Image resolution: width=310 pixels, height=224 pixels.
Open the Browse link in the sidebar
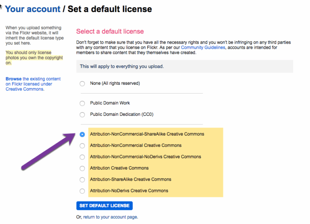click(x=13, y=79)
